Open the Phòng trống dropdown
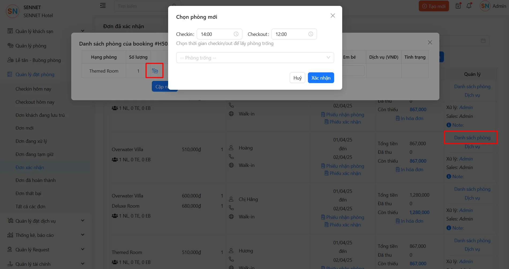509x269 pixels. click(x=255, y=58)
